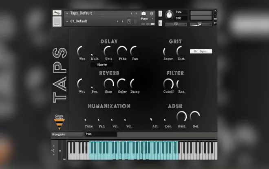Viewport: 269px width, 169px height.
Task: Click the Delay Pan knob
Action: 135,51
